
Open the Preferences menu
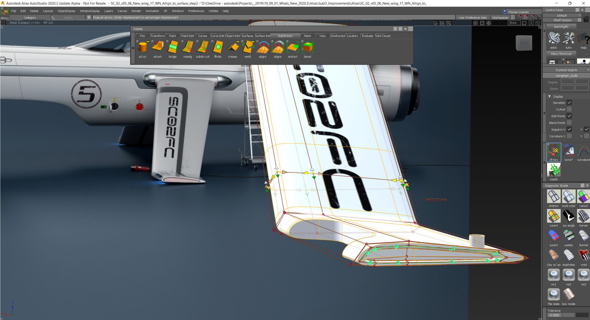(x=196, y=11)
